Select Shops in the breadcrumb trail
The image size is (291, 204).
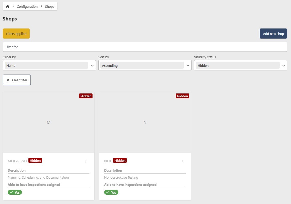tap(49, 6)
